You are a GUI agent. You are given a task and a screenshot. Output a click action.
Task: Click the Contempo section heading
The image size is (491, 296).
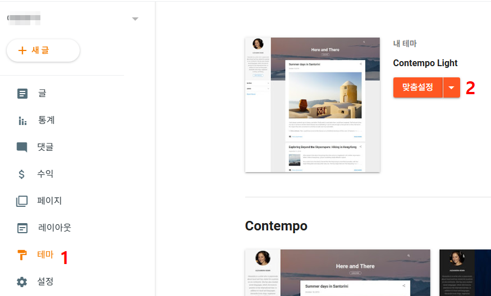click(276, 226)
